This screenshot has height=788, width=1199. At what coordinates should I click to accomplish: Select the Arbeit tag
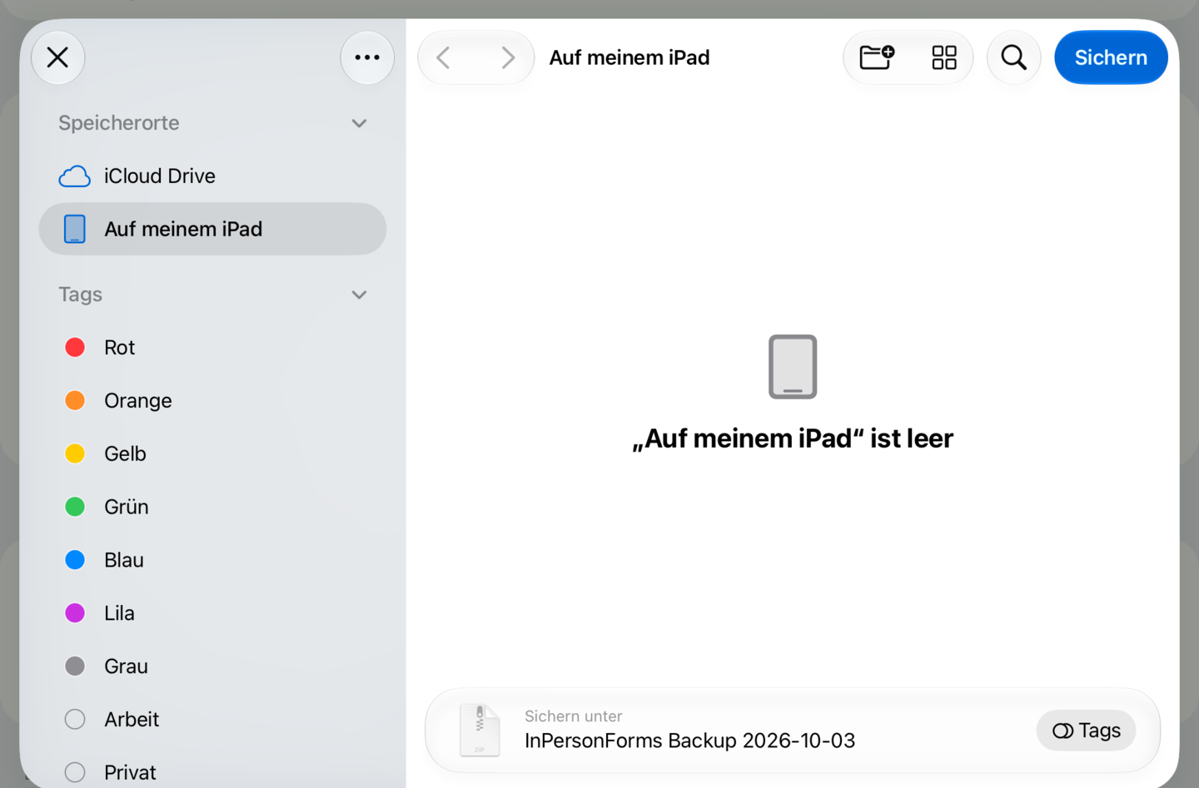click(212, 719)
